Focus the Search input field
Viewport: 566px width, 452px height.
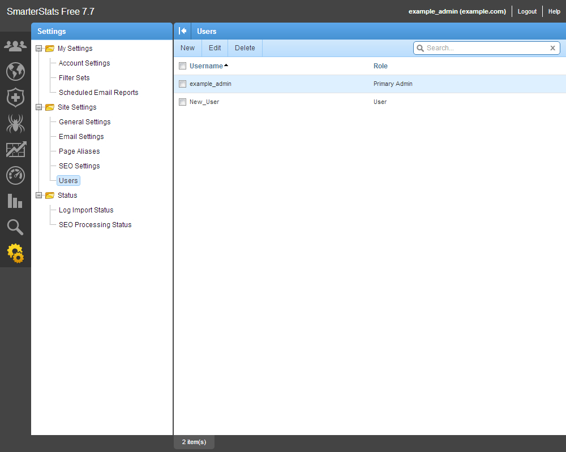click(x=486, y=48)
